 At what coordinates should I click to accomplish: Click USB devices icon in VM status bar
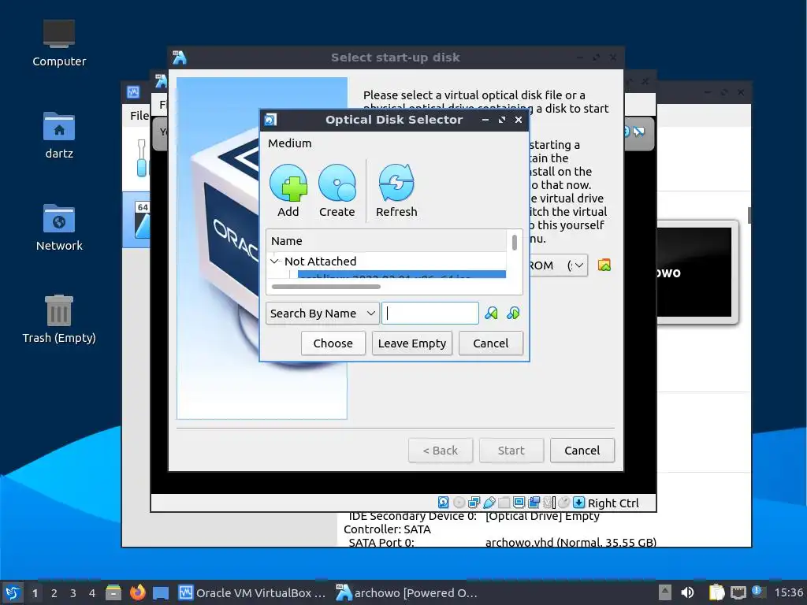(489, 503)
